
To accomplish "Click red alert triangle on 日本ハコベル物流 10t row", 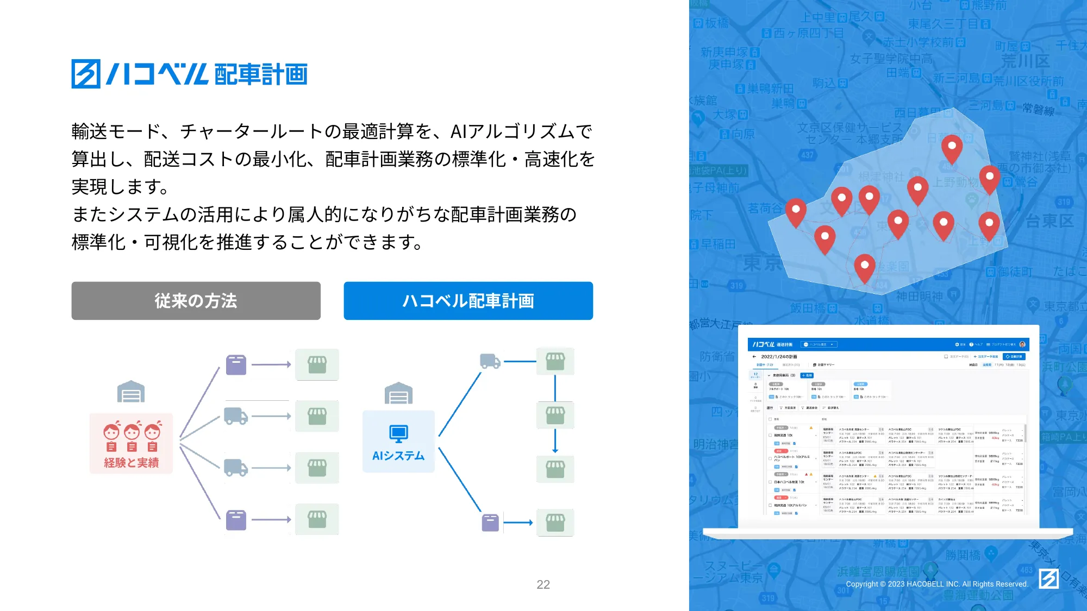I will [807, 475].
